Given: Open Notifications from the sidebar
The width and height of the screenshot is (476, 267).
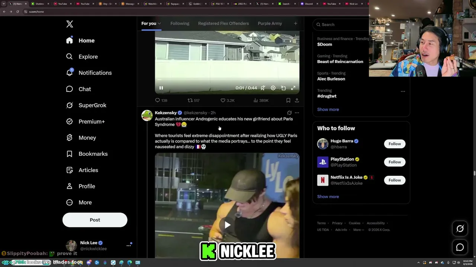Looking at the screenshot, I should tap(89, 73).
